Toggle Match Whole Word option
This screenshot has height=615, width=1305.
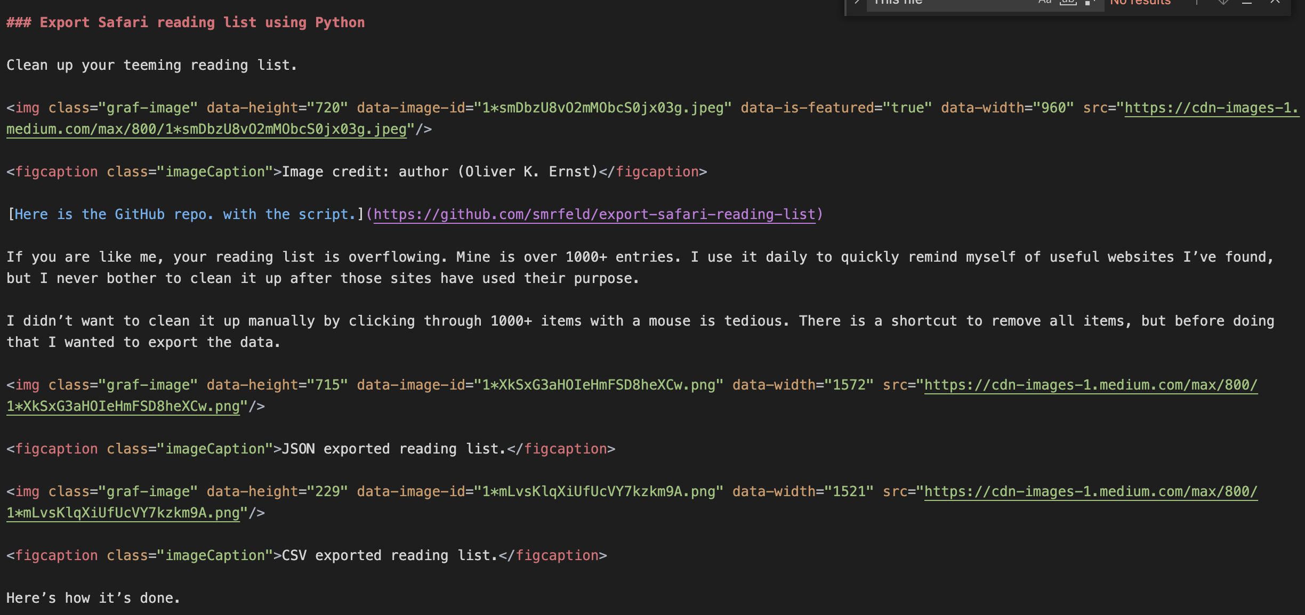1068,2
